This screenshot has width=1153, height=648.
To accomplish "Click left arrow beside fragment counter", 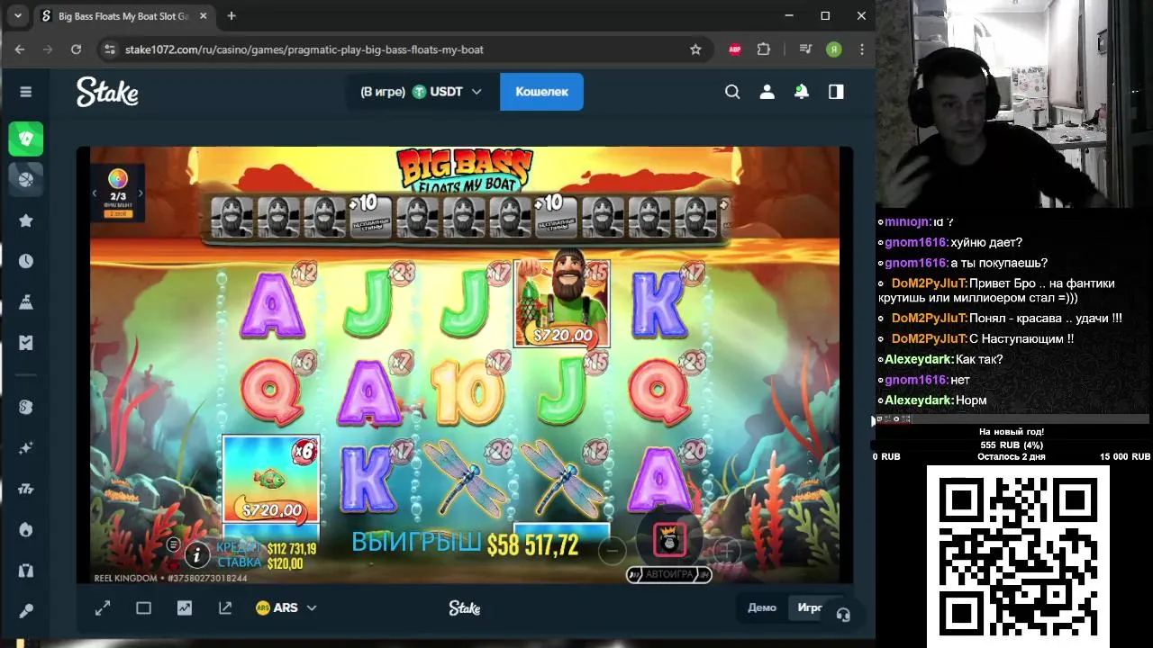I will point(94,193).
